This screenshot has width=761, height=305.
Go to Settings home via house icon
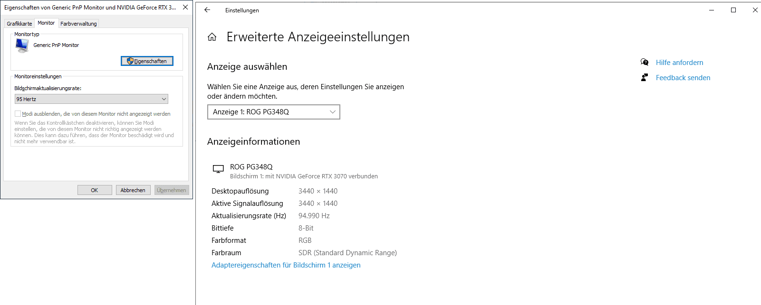[x=212, y=37]
